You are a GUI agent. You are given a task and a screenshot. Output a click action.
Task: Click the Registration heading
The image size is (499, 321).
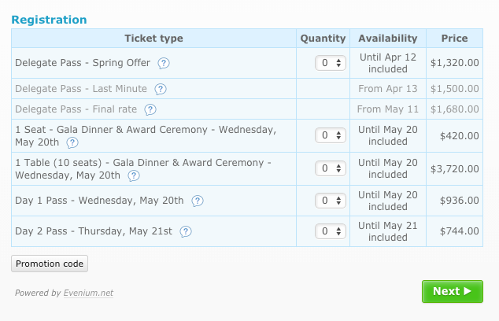(49, 20)
